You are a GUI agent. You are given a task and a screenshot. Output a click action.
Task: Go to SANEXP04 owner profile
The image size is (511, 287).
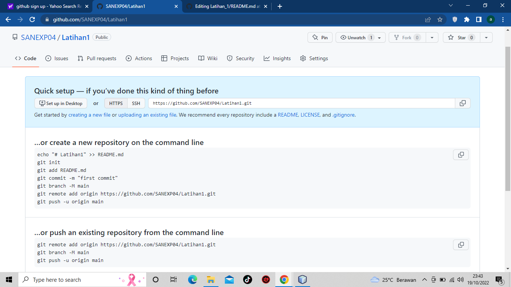click(x=39, y=37)
